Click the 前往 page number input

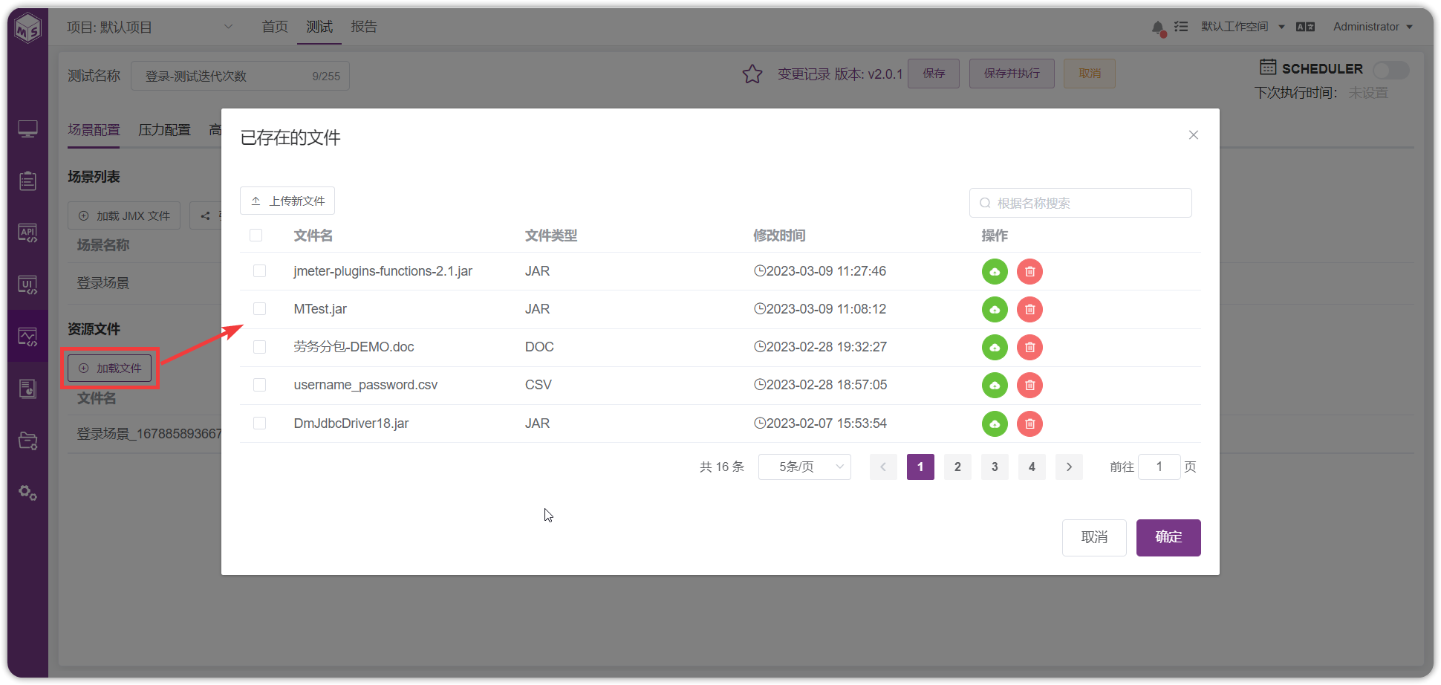tap(1159, 467)
